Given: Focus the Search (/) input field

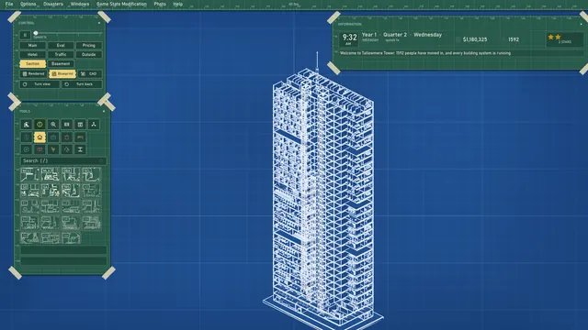Looking at the screenshot, I should tap(63, 161).
